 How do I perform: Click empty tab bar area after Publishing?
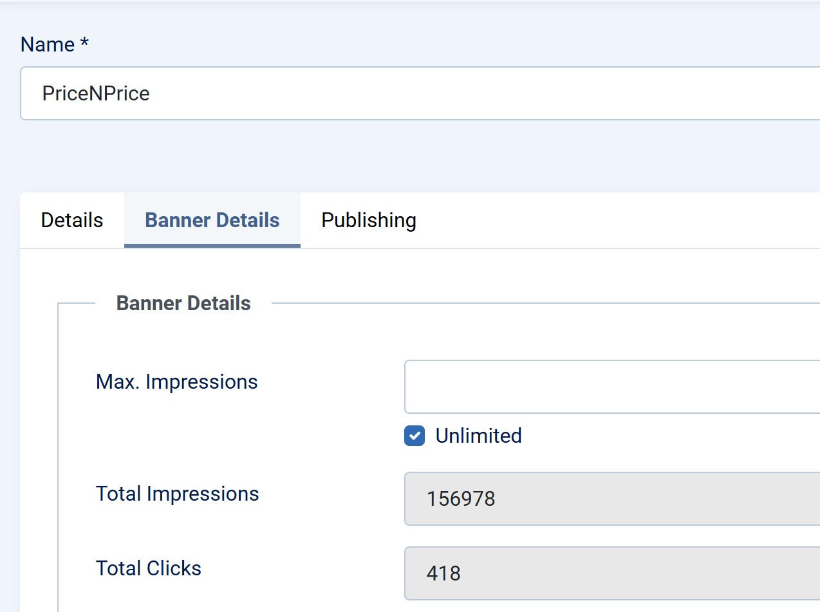611,220
